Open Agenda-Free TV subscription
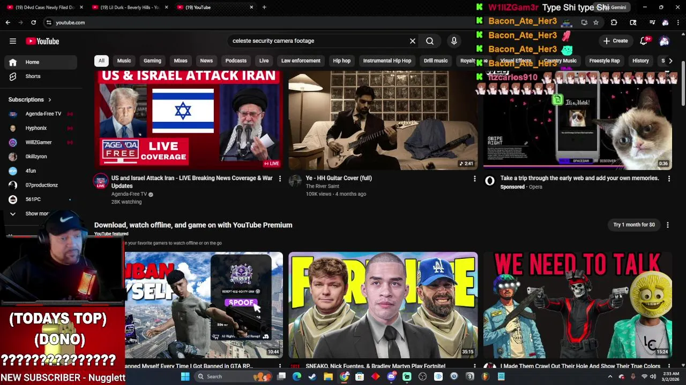 (41, 114)
